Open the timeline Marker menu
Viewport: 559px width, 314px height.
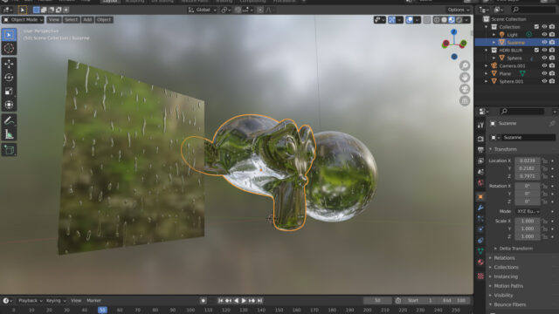pyautogui.click(x=93, y=300)
